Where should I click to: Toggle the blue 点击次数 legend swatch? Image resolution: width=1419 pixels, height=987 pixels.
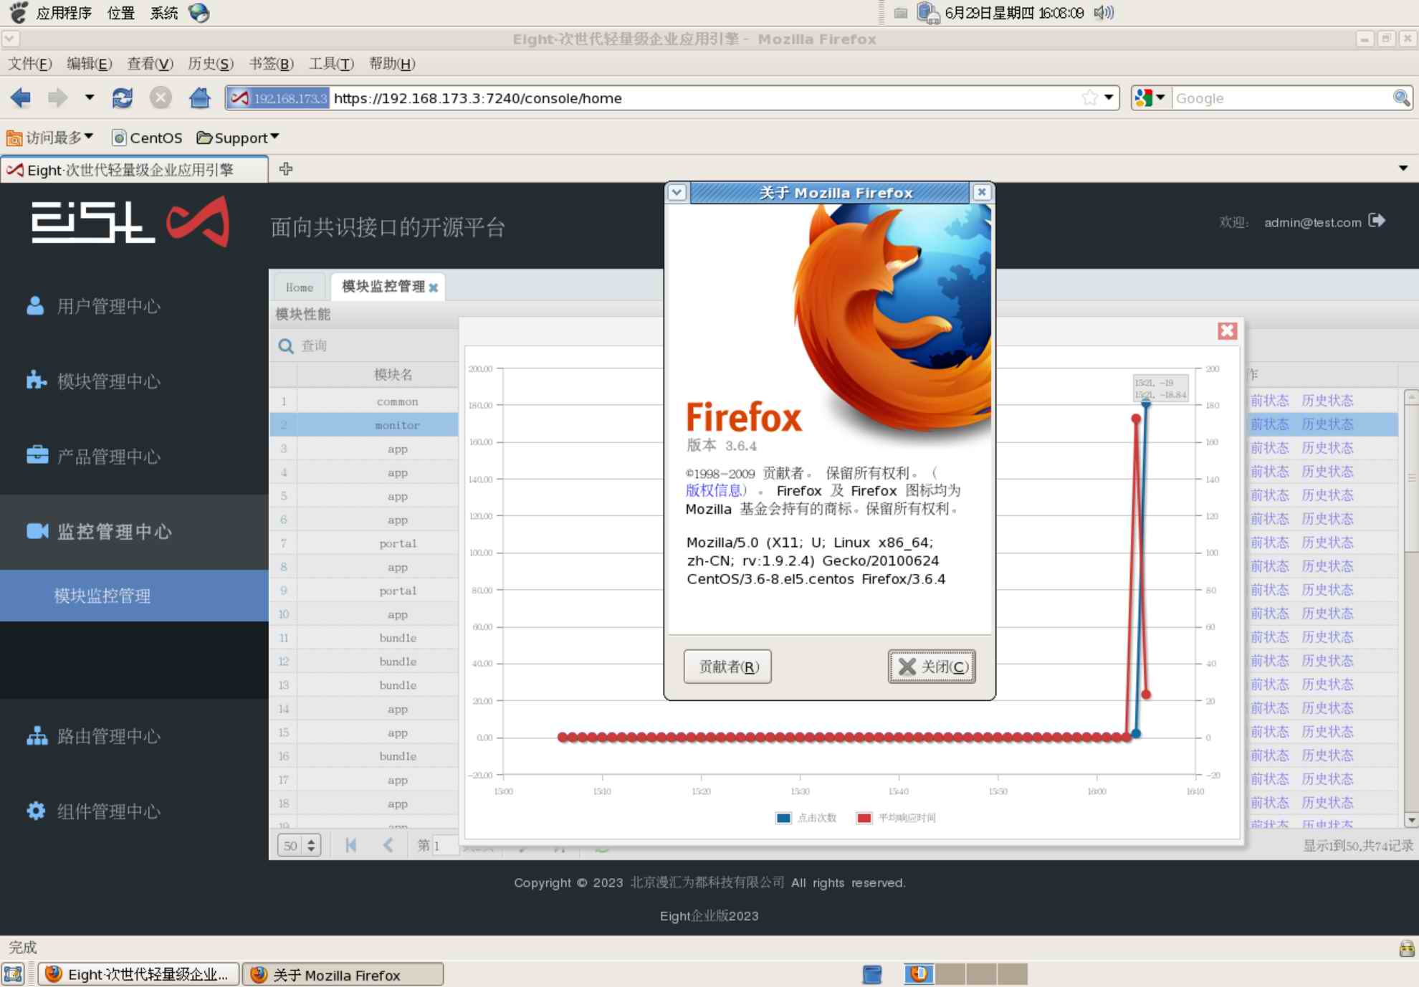click(x=783, y=818)
